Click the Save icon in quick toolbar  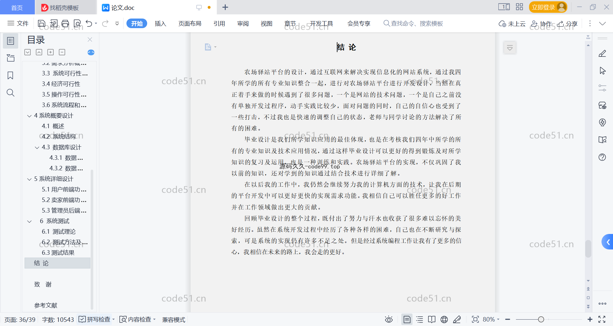[x=42, y=23]
